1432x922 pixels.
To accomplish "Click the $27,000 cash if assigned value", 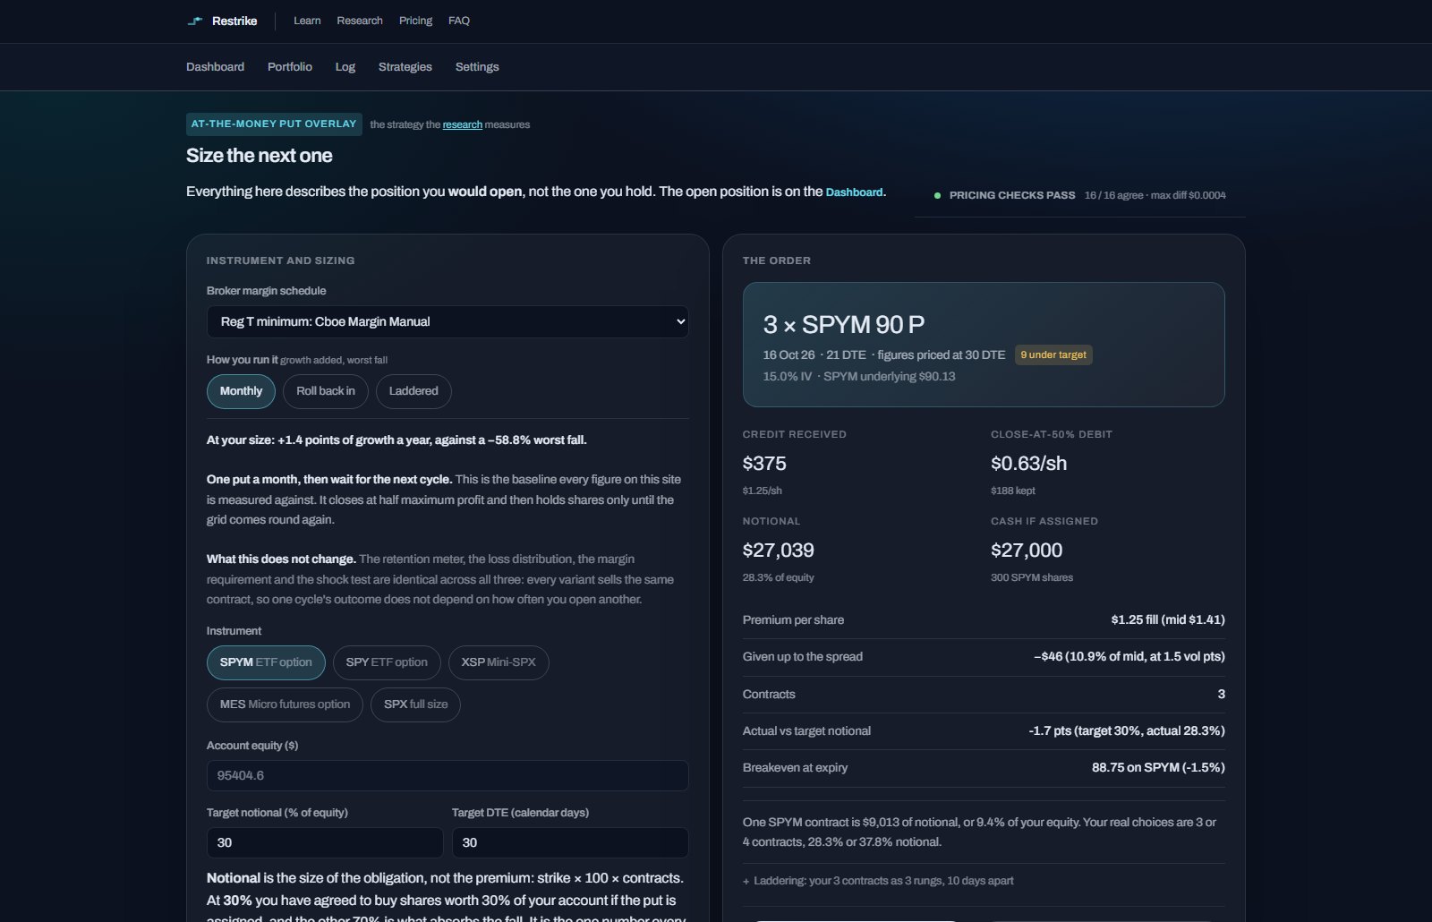I will [1027, 551].
